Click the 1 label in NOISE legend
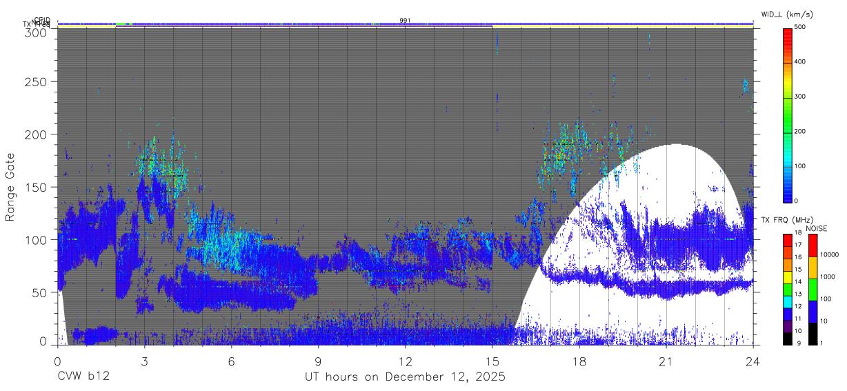Image resolution: width=847 pixels, height=391 pixels. click(x=821, y=343)
